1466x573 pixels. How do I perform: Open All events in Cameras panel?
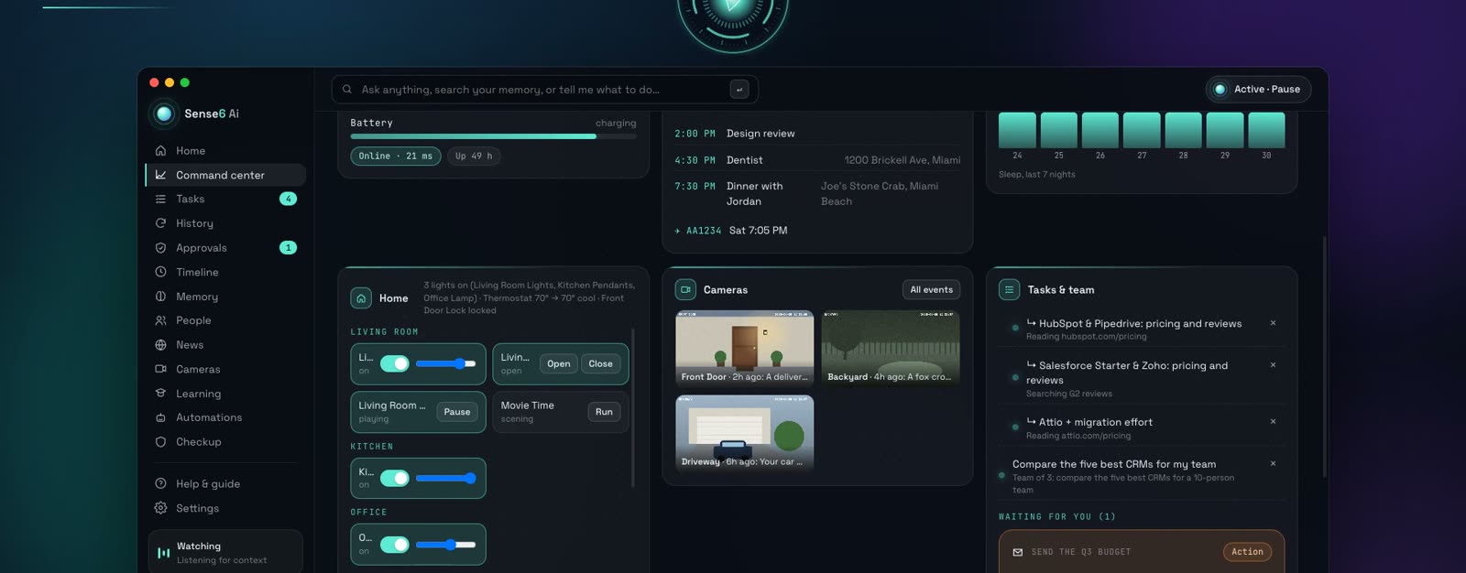[932, 289]
